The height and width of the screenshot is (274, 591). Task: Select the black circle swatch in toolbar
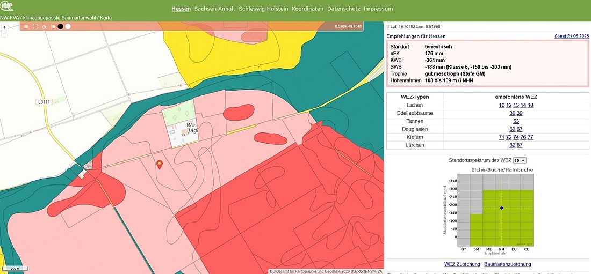click(60, 26)
